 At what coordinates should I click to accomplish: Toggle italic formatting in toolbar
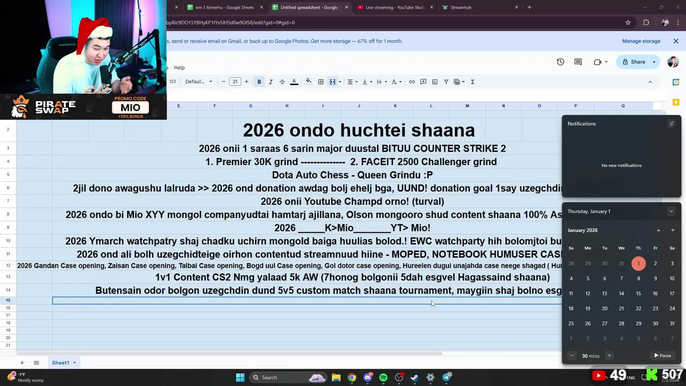pyautogui.click(x=271, y=81)
